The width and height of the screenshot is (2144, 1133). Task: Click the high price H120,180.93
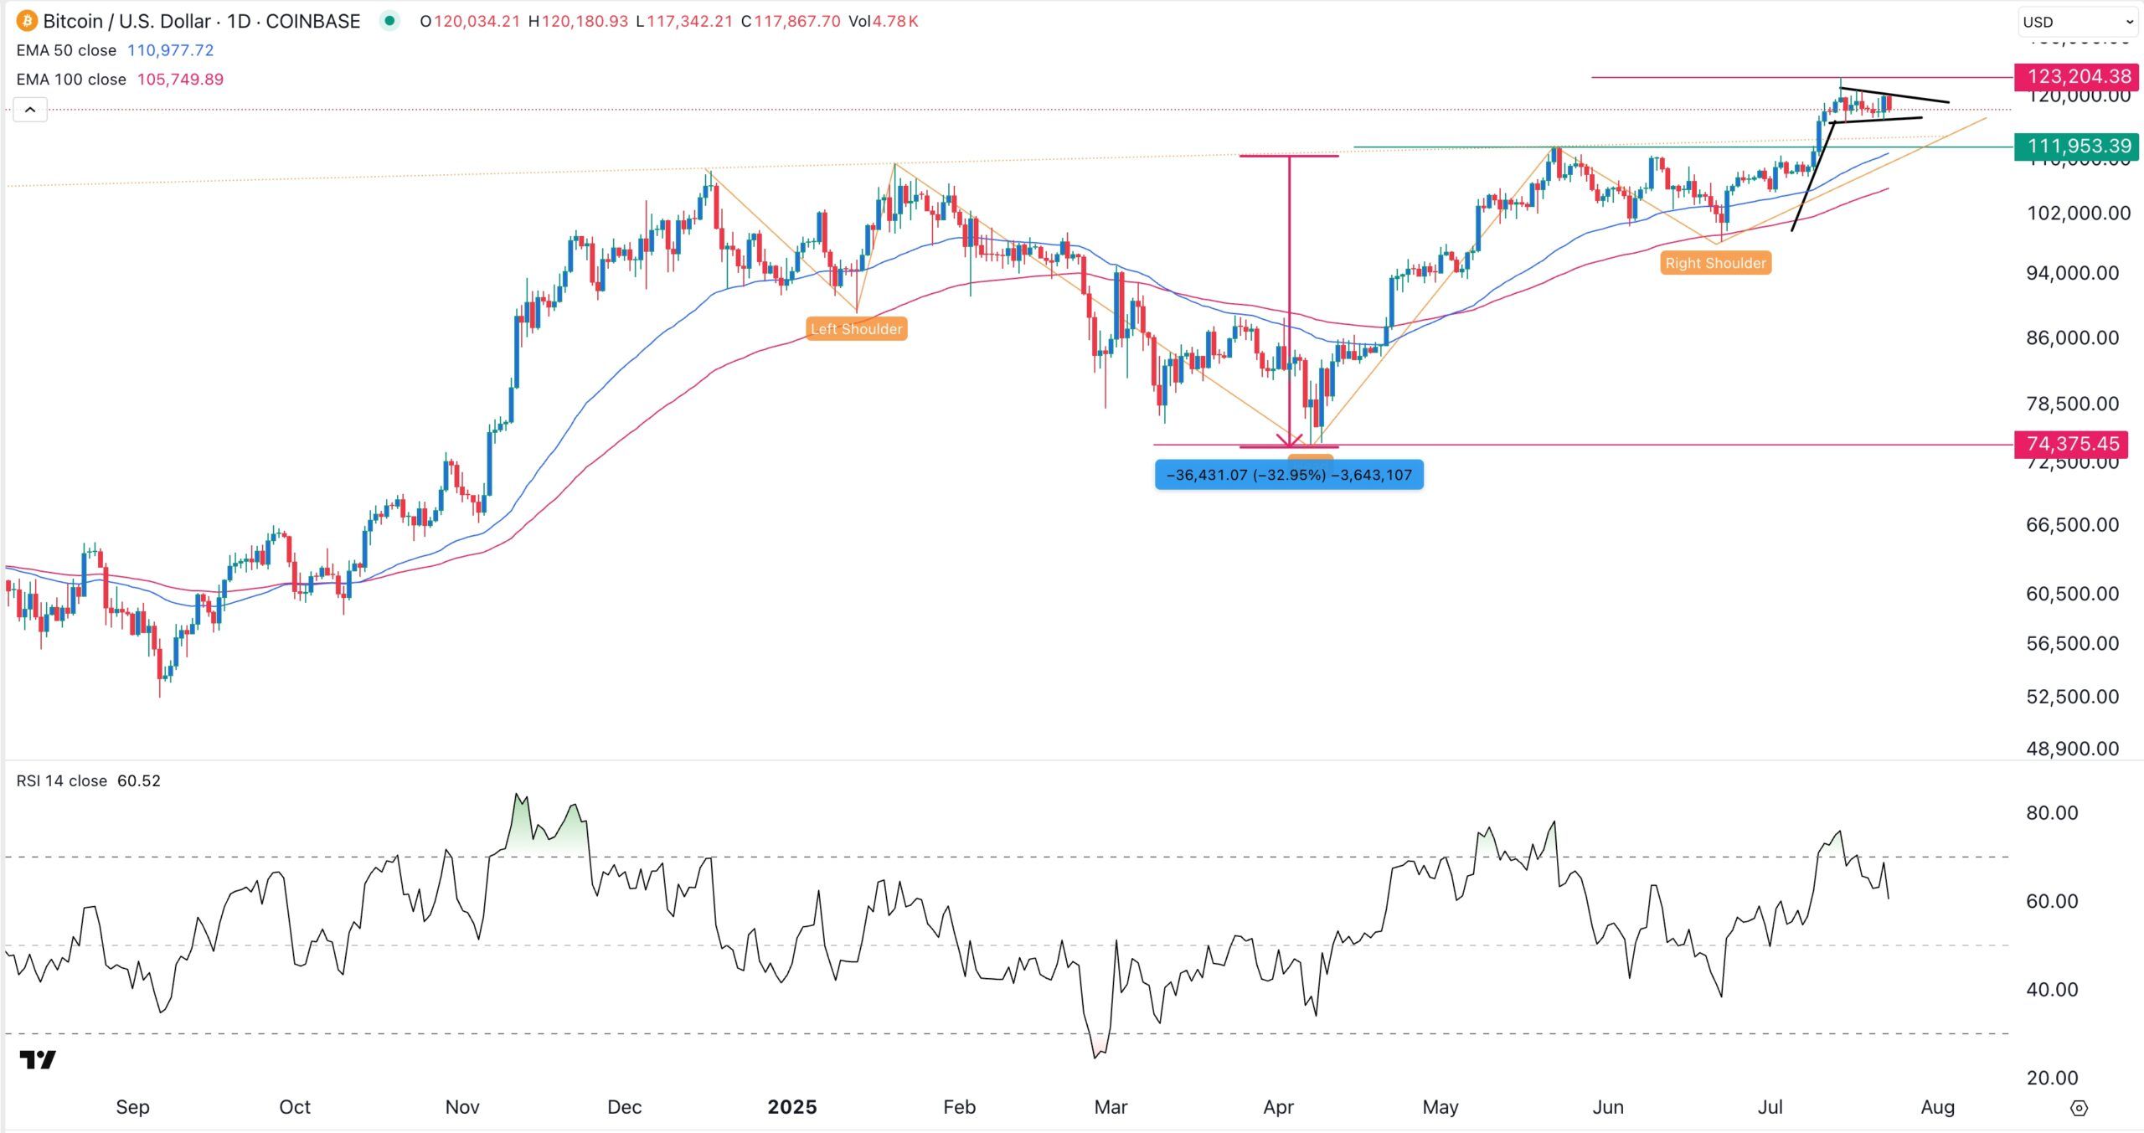(x=578, y=21)
